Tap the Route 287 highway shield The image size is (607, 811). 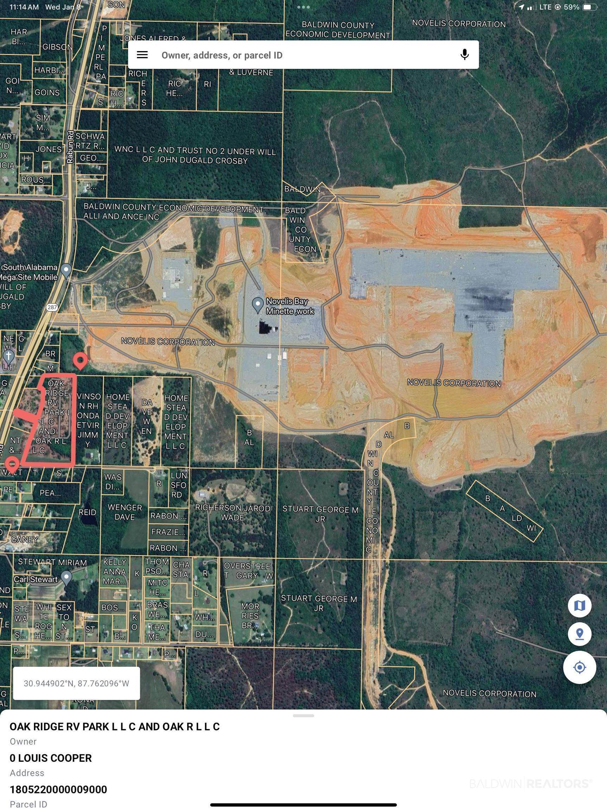(x=52, y=307)
